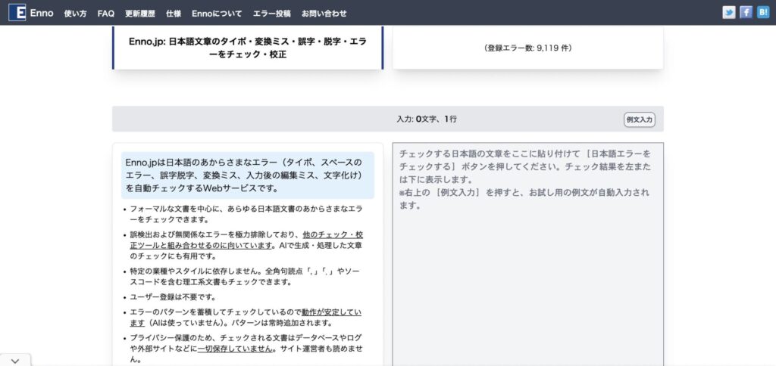Open the お問い合わせ menu item
The image size is (776, 366).
click(x=324, y=14)
